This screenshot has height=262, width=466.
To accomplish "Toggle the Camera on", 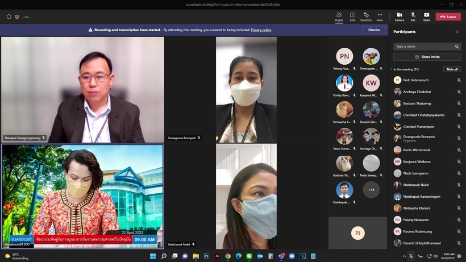I will click(399, 16).
